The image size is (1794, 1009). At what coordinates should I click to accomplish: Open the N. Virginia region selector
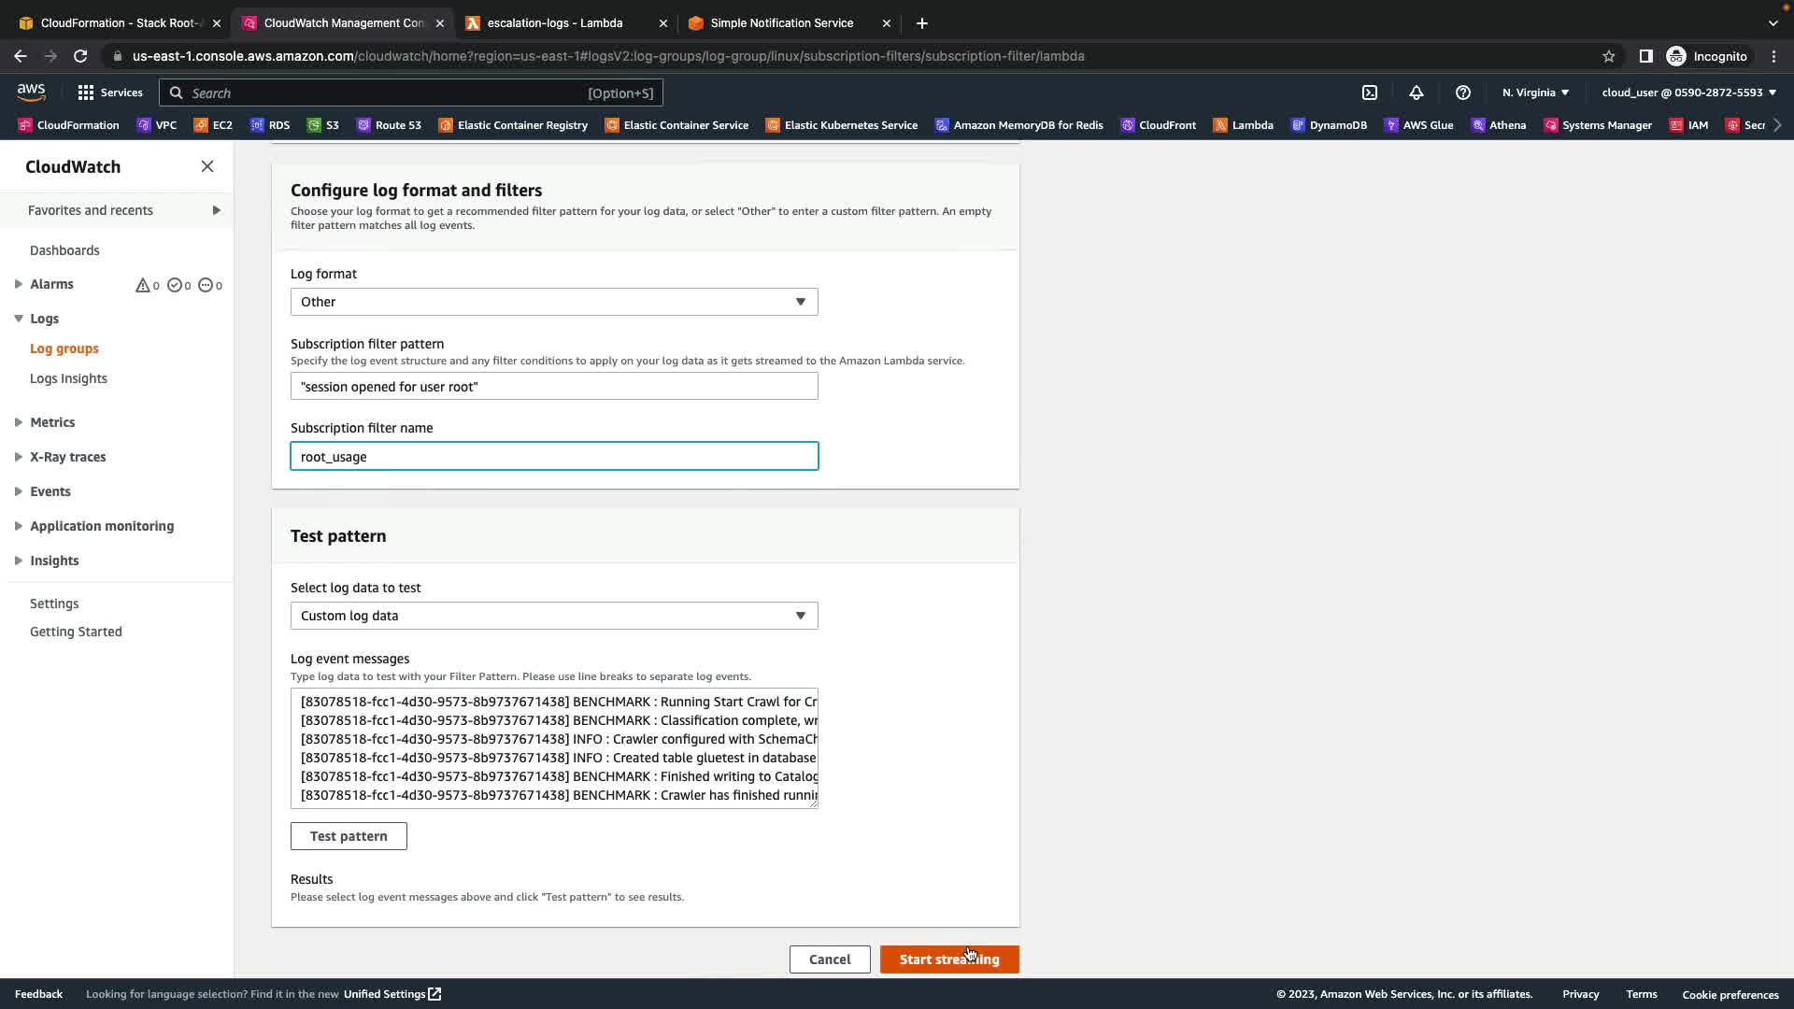pos(1535,92)
